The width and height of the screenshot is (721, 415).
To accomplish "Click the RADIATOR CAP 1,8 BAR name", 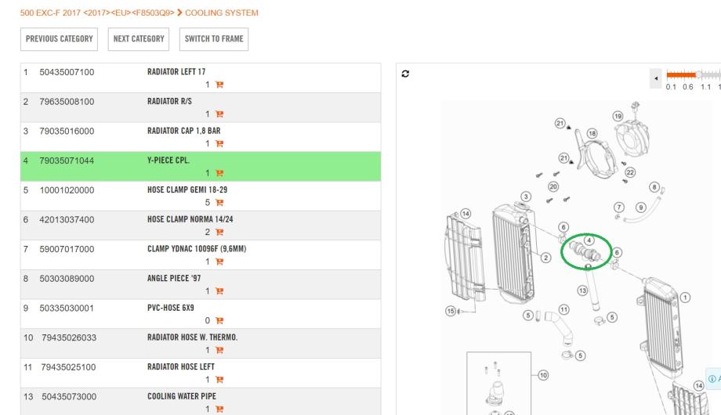I will coord(184,131).
